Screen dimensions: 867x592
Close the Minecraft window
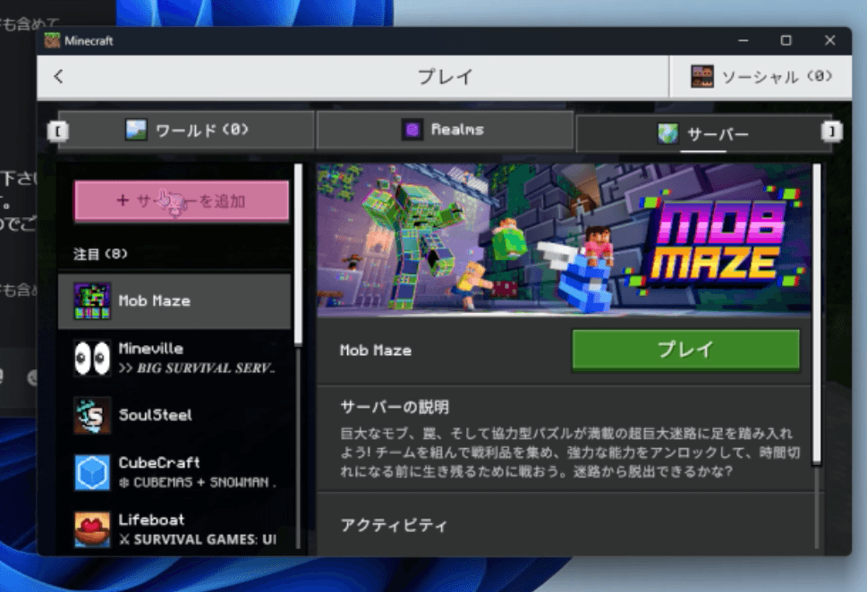(830, 40)
